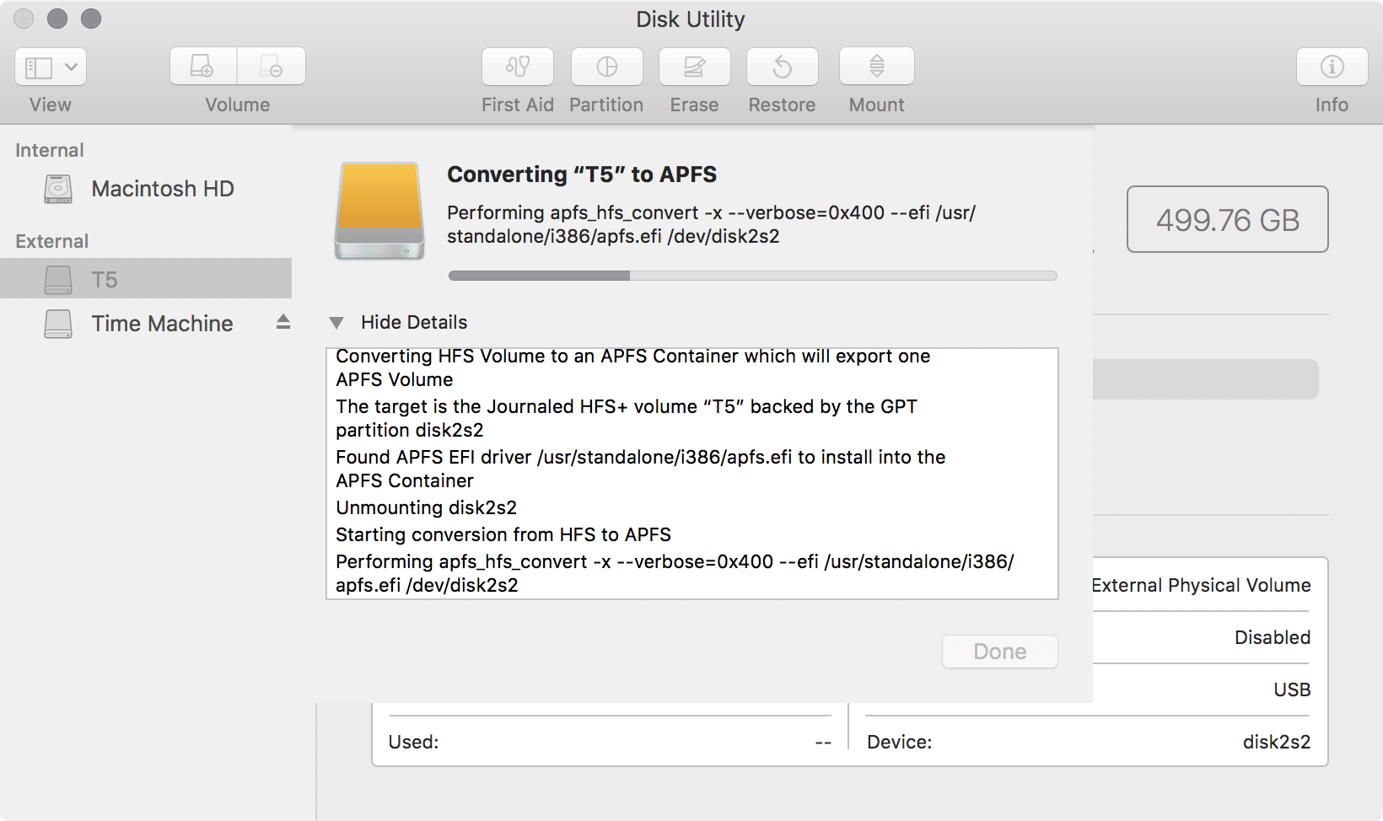
Task: Click the Erase toolbar icon
Action: pos(695,67)
